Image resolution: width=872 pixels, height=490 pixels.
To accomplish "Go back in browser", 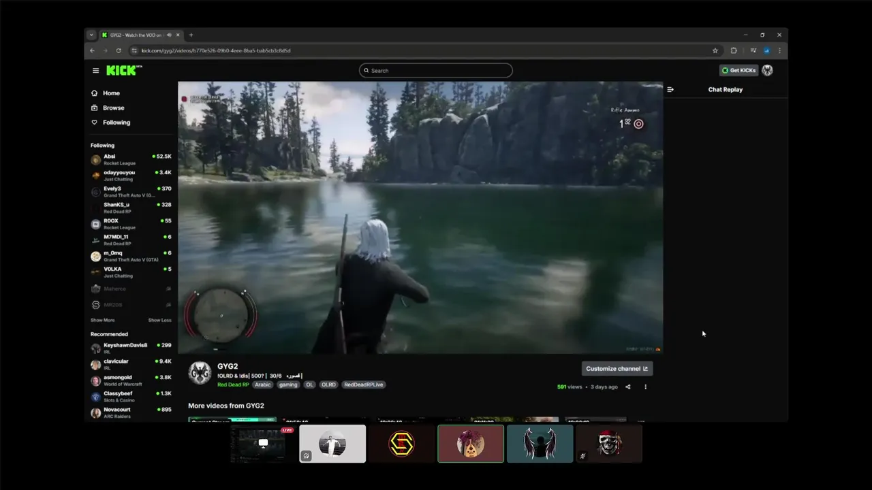I will pyautogui.click(x=92, y=50).
